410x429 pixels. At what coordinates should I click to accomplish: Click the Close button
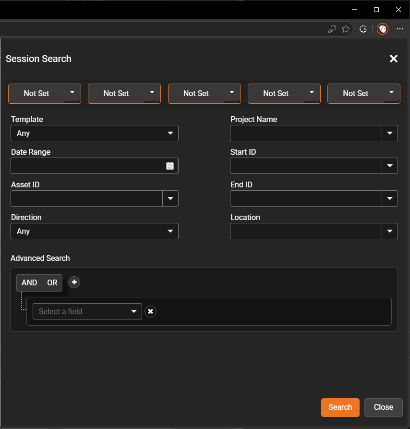point(383,407)
